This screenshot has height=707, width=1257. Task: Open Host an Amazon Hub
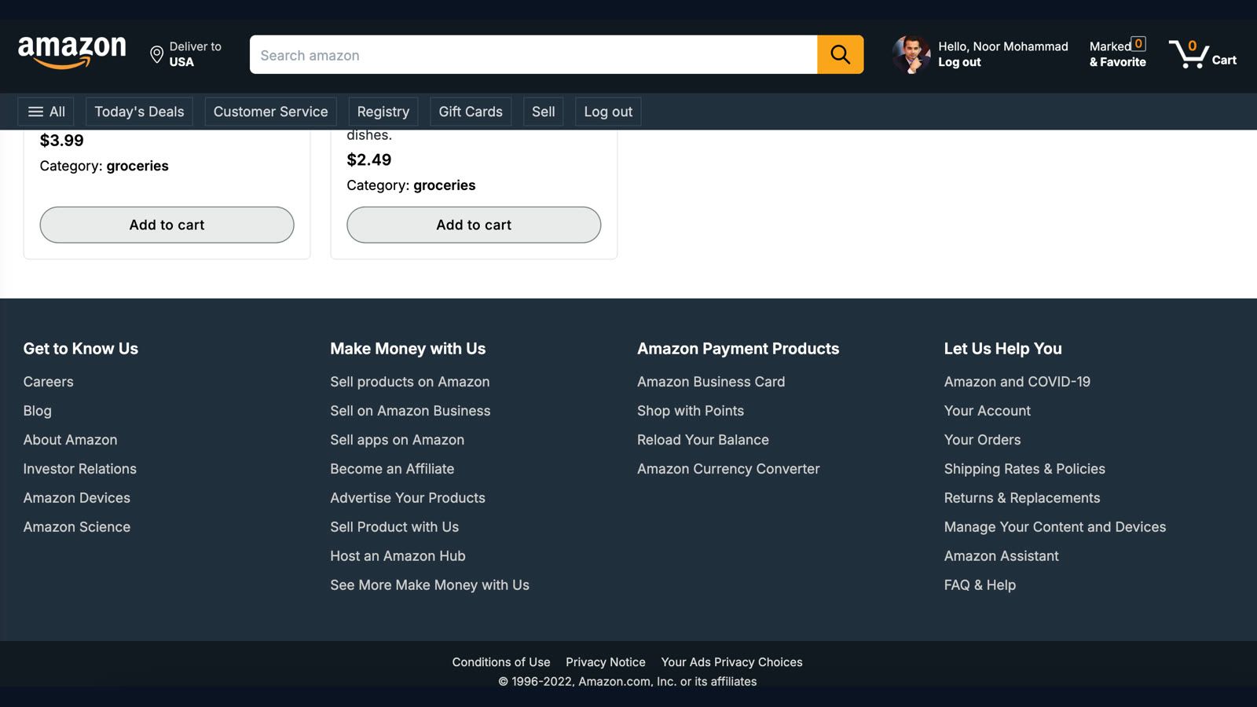[x=398, y=556]
